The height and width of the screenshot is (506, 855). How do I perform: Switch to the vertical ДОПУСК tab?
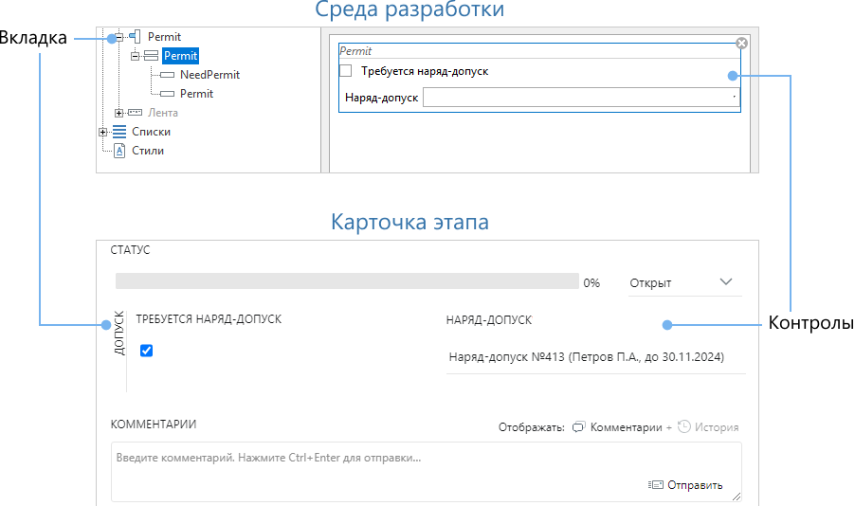click(x=119, y=334)
